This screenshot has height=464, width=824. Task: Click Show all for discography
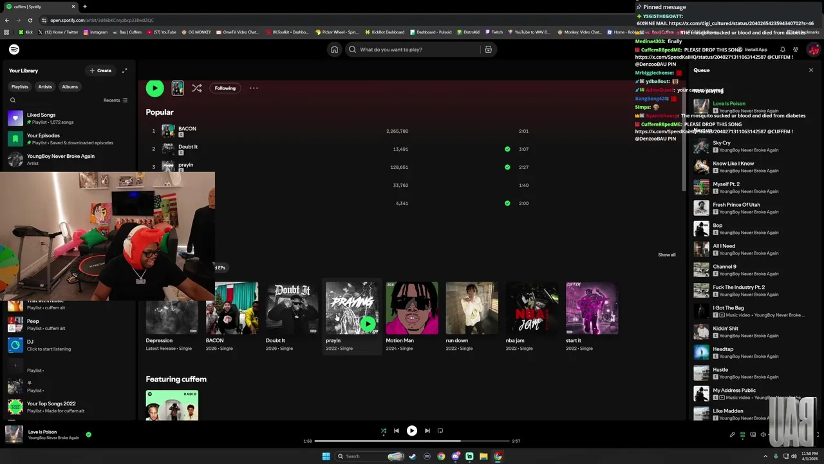667,255
